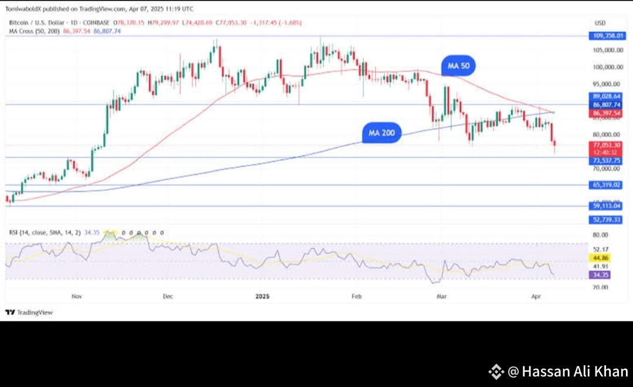
Task: Click the high price H79,299.97 in header
Action: [x=163, y=23]
